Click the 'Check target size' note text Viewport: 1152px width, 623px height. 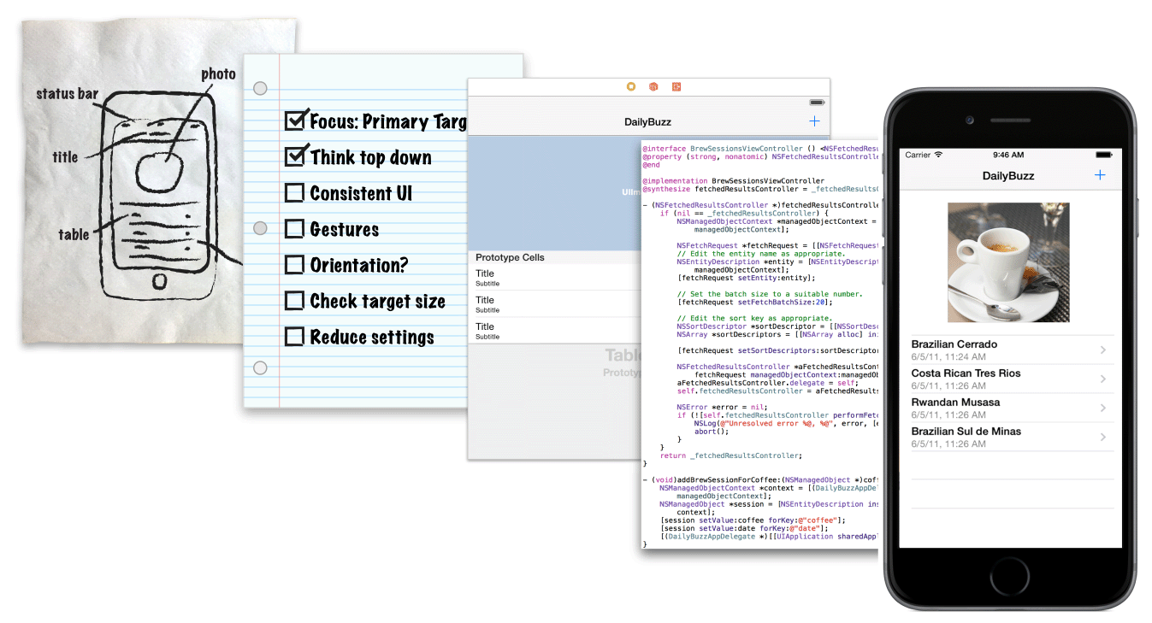(378, 301)
